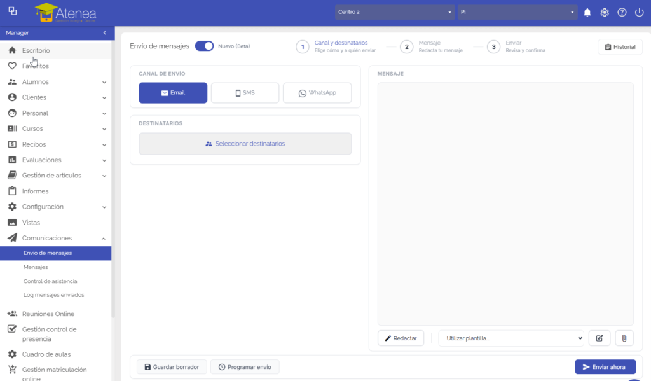651x381 pixels.
Task: Click the Recibos money icon
Action: pyautogui.click(x=12, y=144)
